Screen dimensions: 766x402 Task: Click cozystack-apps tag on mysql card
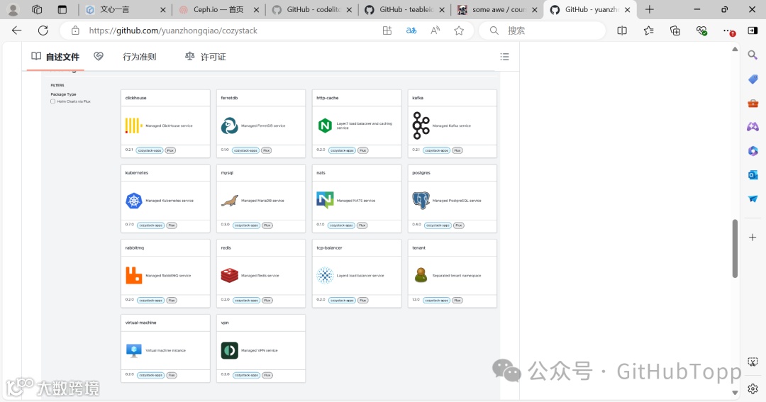point(246,225)
